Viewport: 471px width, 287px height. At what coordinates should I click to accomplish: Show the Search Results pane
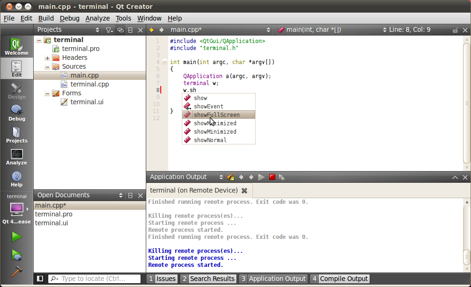[208, 279]
